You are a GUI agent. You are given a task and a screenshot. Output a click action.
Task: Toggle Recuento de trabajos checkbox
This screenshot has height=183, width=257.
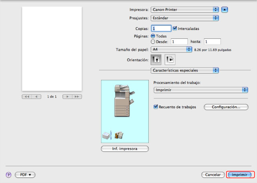[156, 107]
